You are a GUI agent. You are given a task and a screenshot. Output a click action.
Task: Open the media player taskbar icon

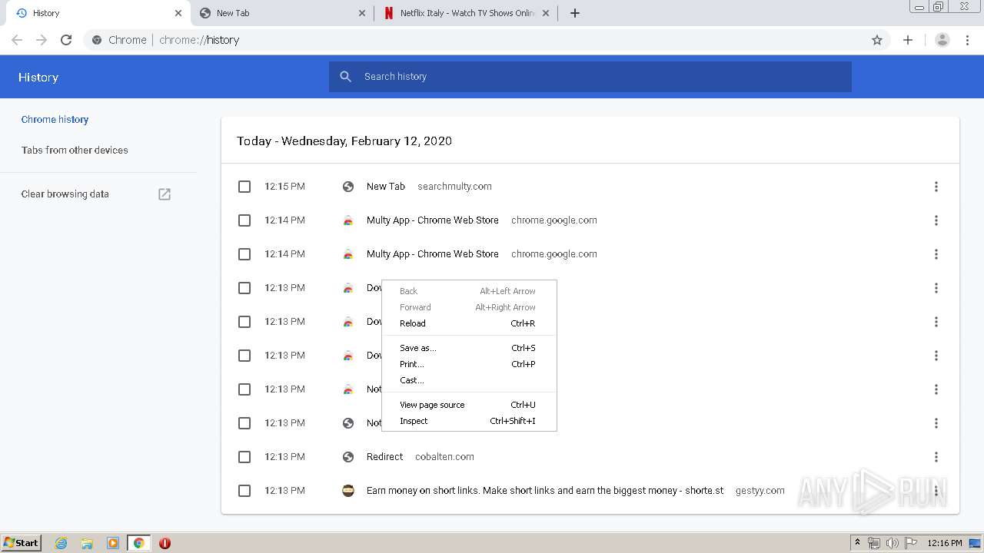[113, 543]
